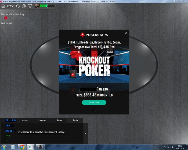
Task: Click the treasure chest rewards icon
Action: [x=37, y=6]
